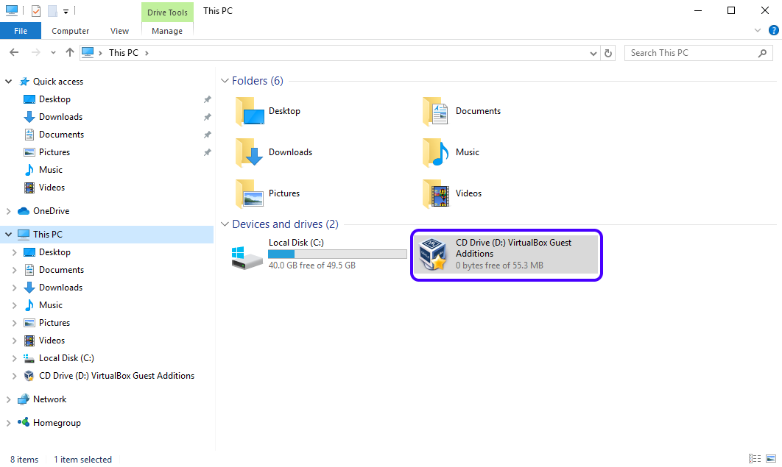Open pinned Desktop under Quick access
782x467 pixels.
54,99
